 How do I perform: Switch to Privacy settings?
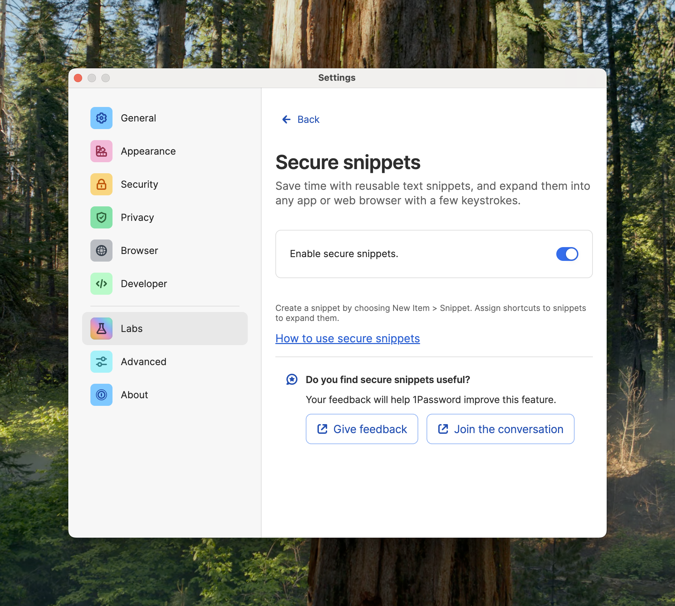click(x=165, y=217)
